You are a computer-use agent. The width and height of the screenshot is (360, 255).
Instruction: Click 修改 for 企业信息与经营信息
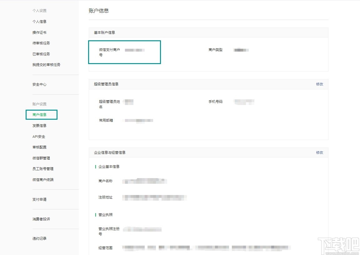click(320, 152)
